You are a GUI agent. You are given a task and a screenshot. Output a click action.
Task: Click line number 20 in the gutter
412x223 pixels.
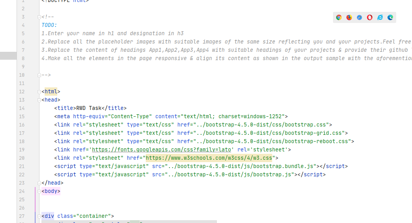pyautogui.click(x=22, y=158)
